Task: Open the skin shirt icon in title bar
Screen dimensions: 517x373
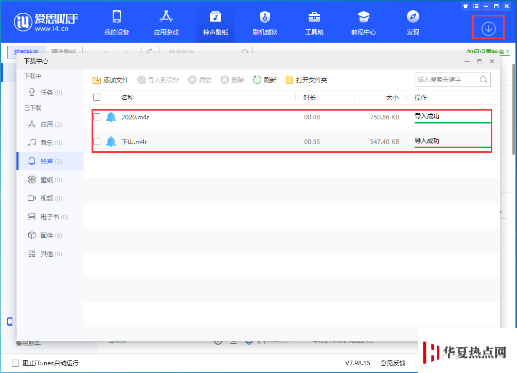Action: 465,6
